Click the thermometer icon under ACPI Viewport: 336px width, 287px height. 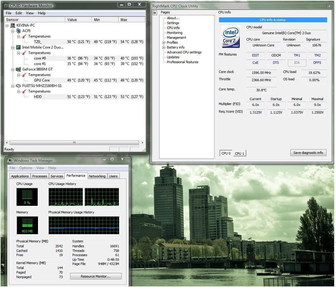pyautogui.click(x=24, y=36)
